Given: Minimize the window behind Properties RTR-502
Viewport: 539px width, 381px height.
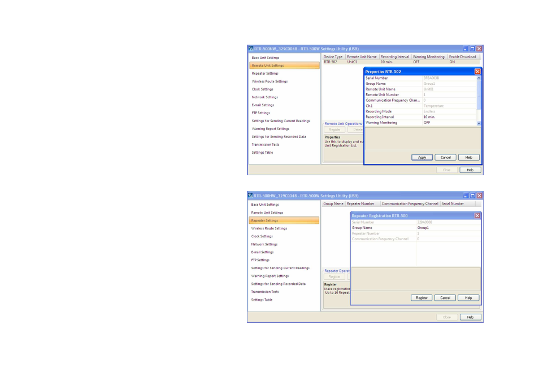Looking at the screenshot, I should pos(466,49).
